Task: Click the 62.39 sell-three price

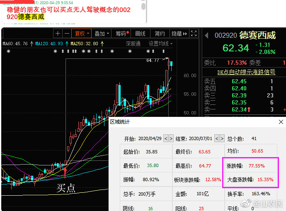Action: (239, 95)
